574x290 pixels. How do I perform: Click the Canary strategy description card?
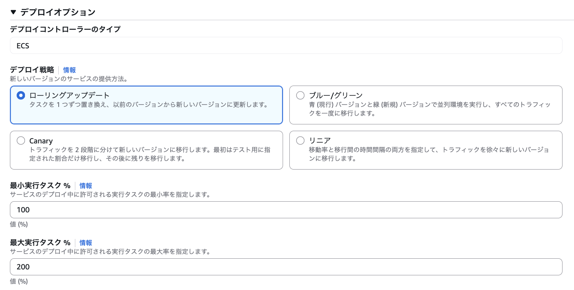146,150
